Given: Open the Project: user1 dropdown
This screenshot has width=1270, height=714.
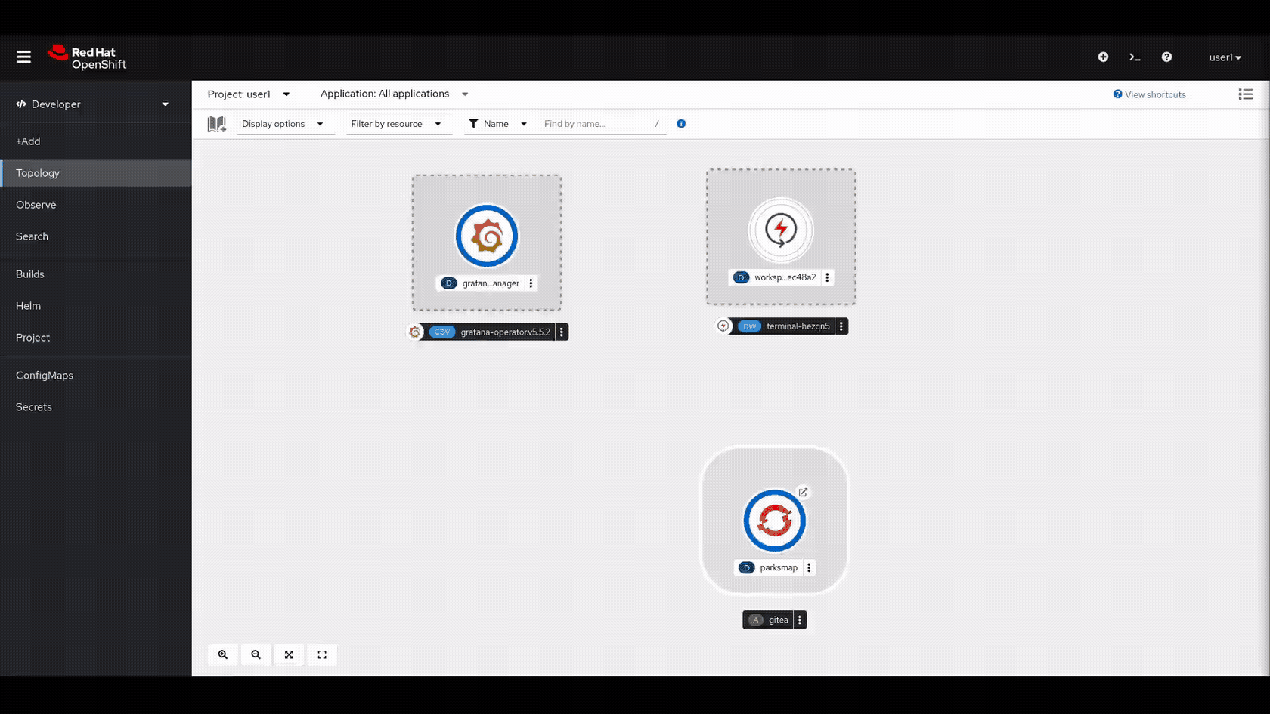Looking at the screenshot, I should 249,94.
